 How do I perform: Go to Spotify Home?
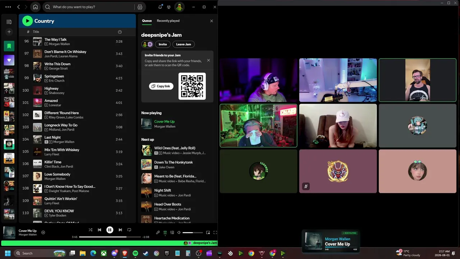[x=35, y=7]
